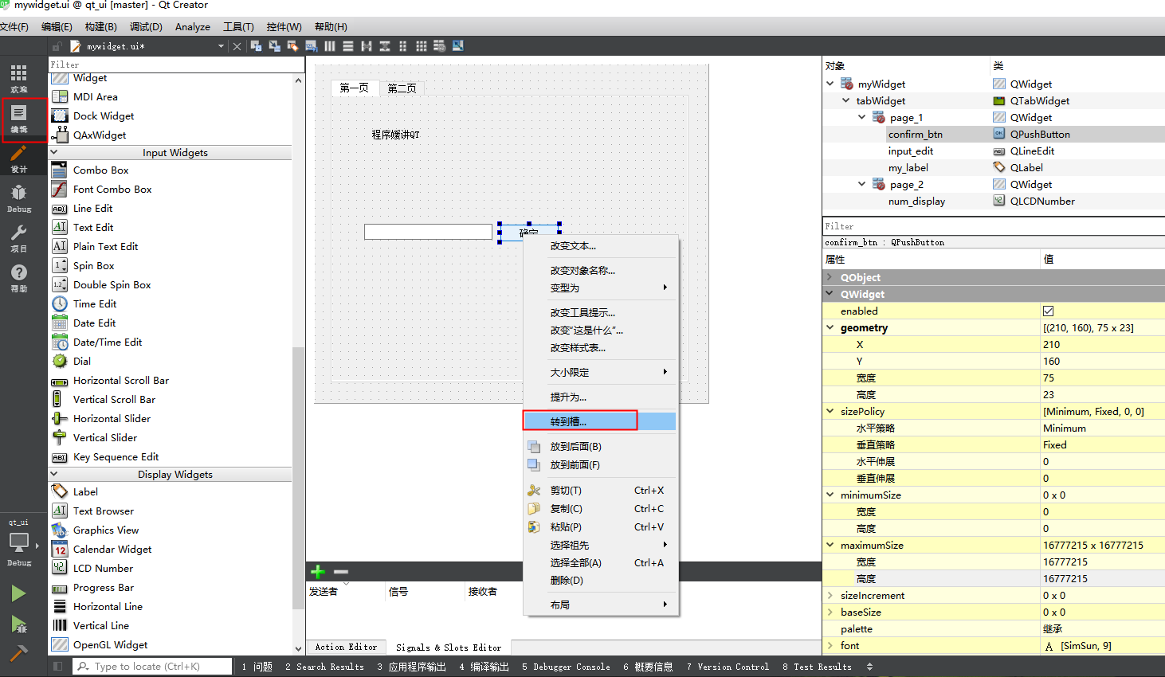
Task: Run the project with the green play button
Action: click(18, 593)
